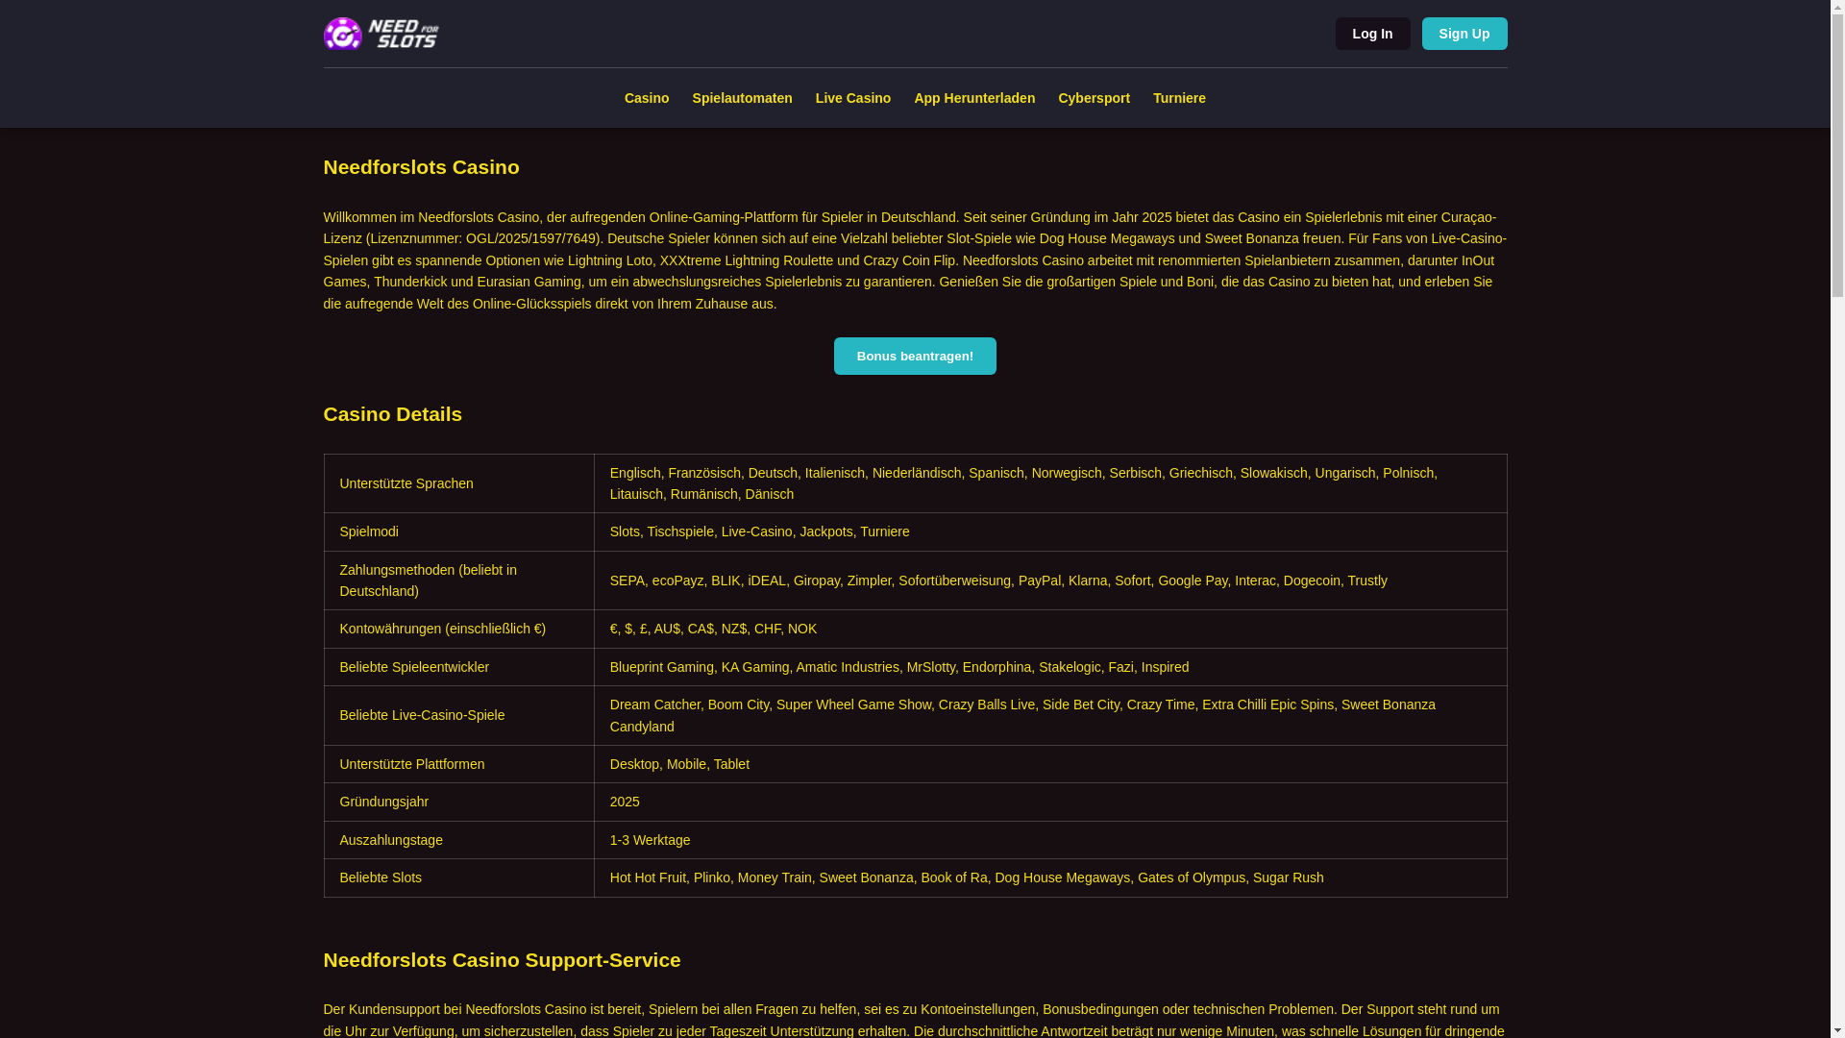Click the Needforslots Casino Support-Service heading
Screen dimensions: 1845x1038
[502, 960]
